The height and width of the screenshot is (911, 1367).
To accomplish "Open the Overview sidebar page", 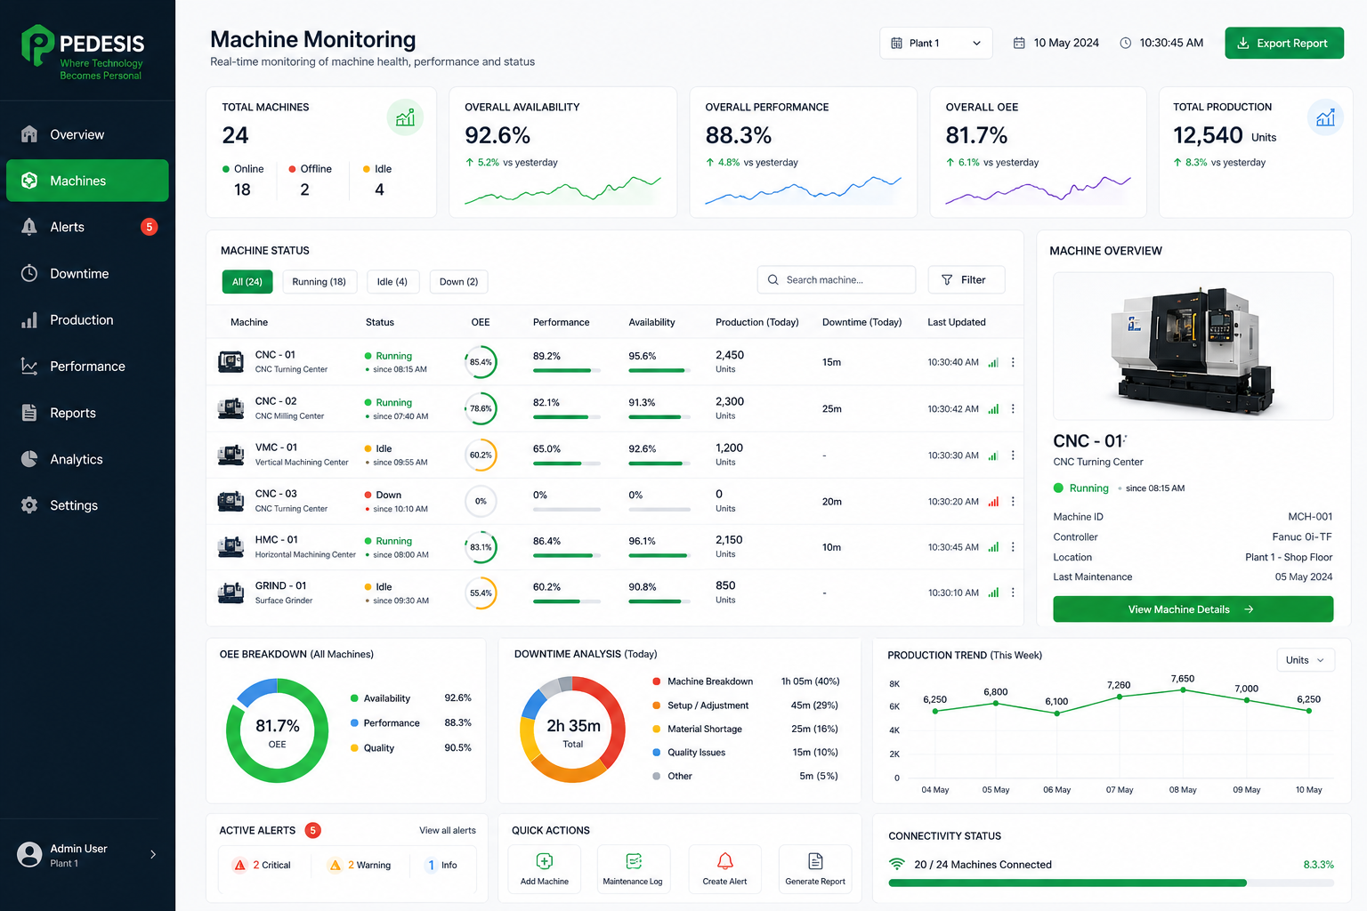I will tap(86, 134).
